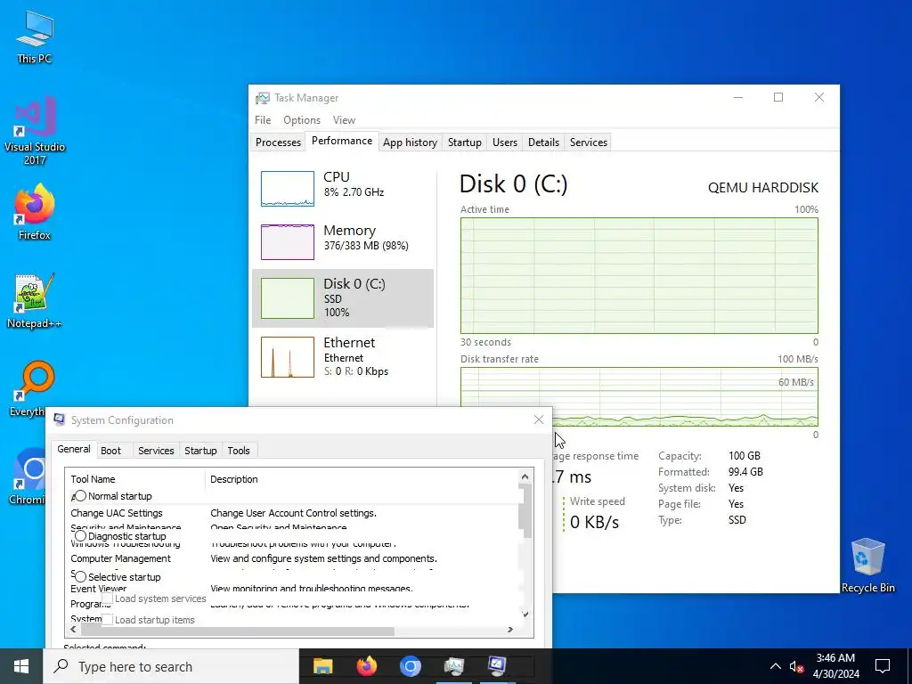The height and width of the screenshot is (684, 912).
Task: Toggle Load startup items checkbox
Action: [108, 620]
